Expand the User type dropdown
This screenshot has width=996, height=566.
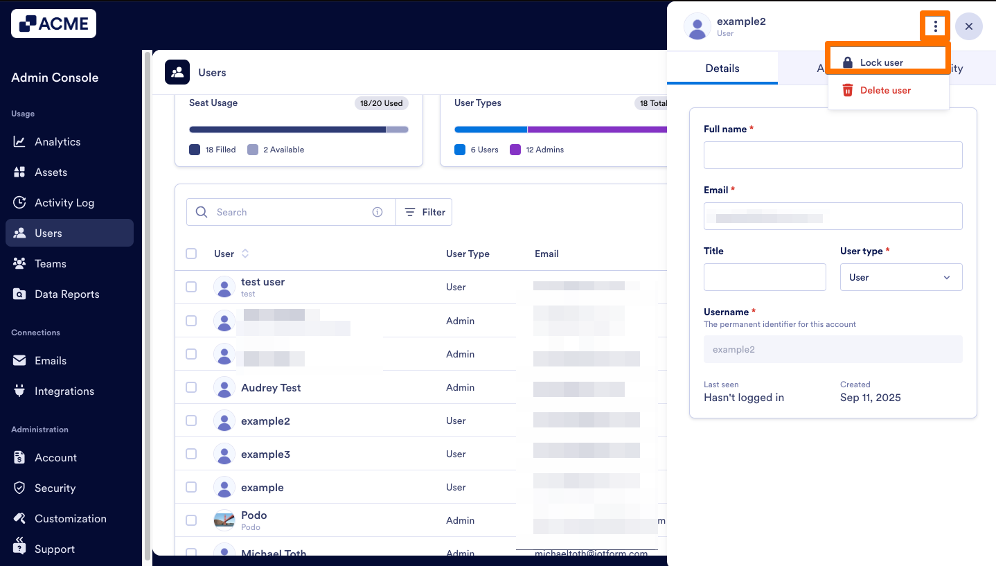pyautogui.click(x=900, y=277)
